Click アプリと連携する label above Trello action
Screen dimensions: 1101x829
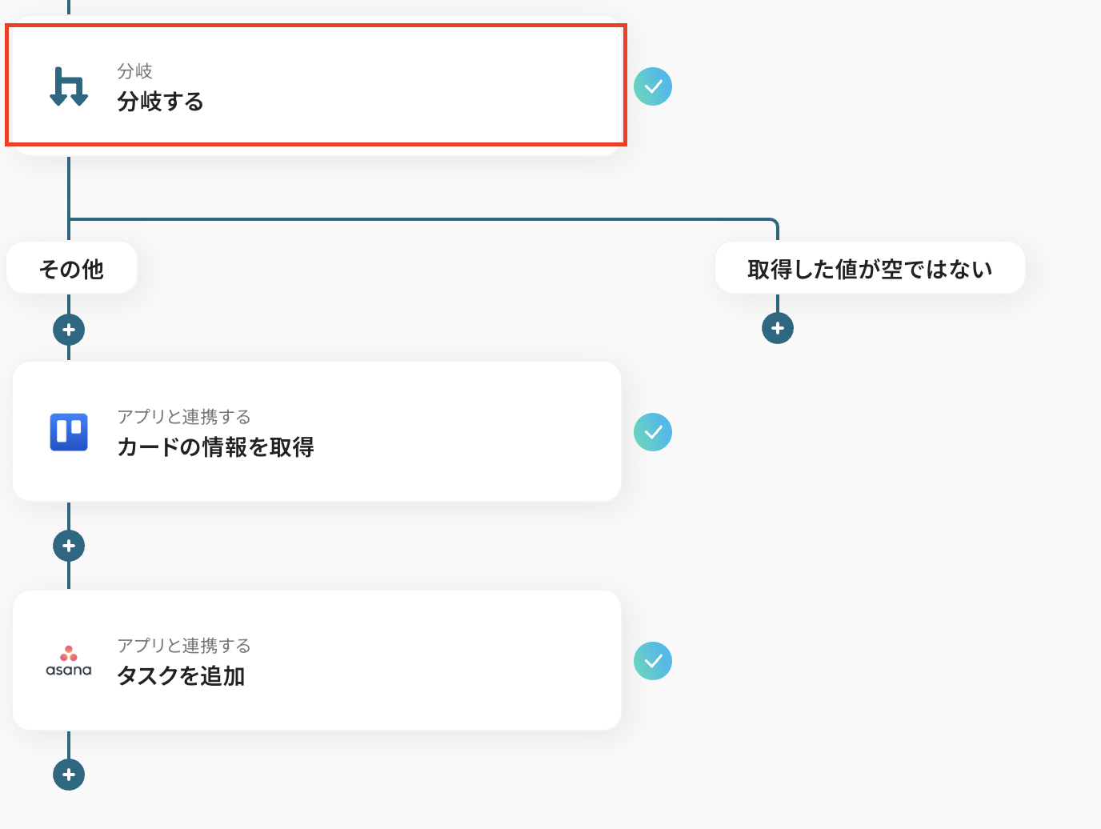pos(184,417)
